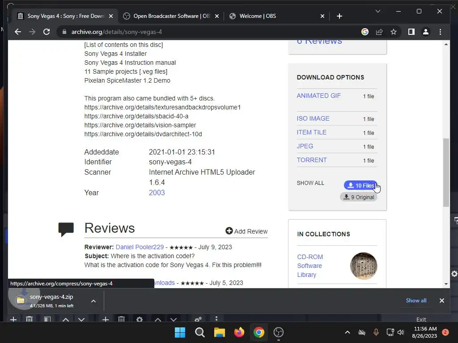View site information via the lock icon
458x343 pixels.
point(64,32)
